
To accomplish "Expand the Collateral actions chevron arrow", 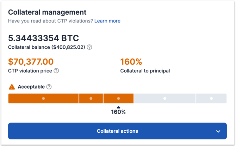I will point(218,131).
